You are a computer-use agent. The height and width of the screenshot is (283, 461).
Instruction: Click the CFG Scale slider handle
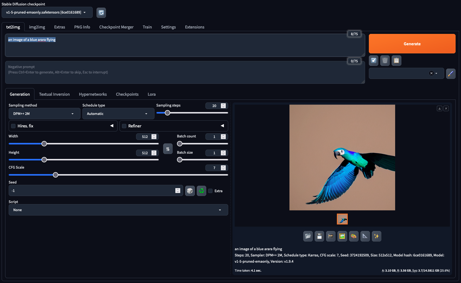tap(56, 175)
